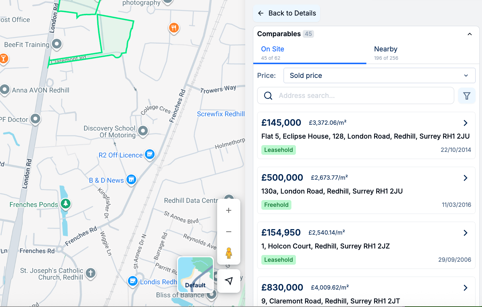Click the B & D News shop marker
Screen dimensions: 482x307
click(131, 179)
